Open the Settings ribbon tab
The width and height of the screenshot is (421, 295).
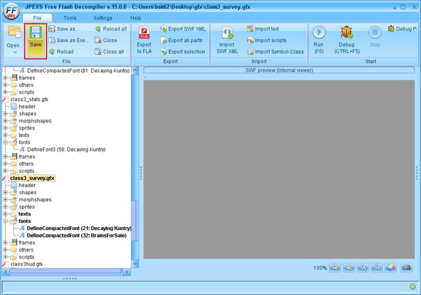103,18
